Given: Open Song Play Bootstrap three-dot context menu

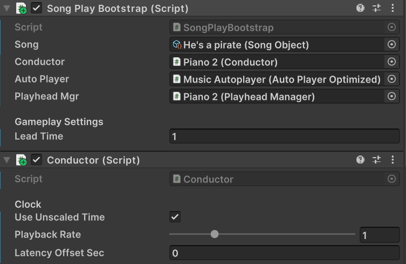Looking at the screenshot, I should pos(393,8).
